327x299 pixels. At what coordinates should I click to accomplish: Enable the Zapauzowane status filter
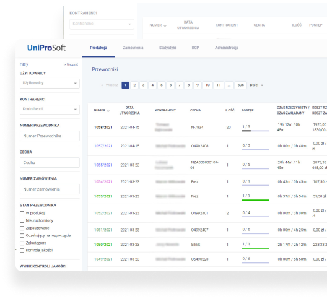point(22,228)
